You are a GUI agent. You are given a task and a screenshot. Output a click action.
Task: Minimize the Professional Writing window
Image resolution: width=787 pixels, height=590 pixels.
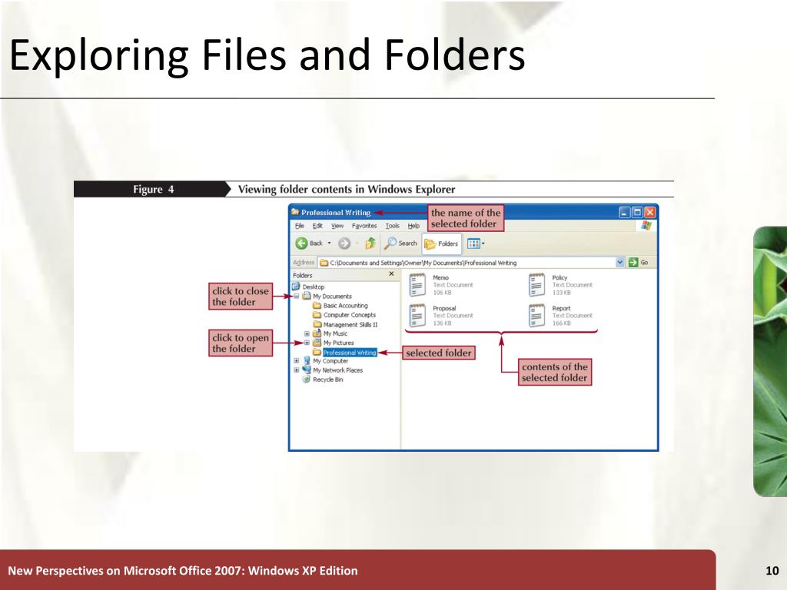pos(624,212)
